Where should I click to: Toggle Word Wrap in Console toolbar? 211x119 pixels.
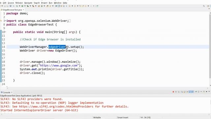187,92
